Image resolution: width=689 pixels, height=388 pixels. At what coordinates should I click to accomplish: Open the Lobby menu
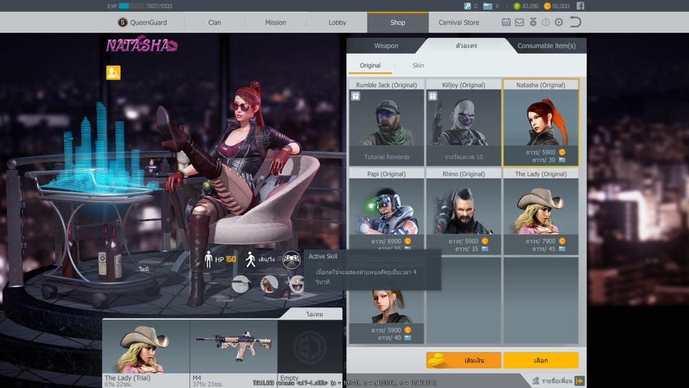[x=338, y=22]
